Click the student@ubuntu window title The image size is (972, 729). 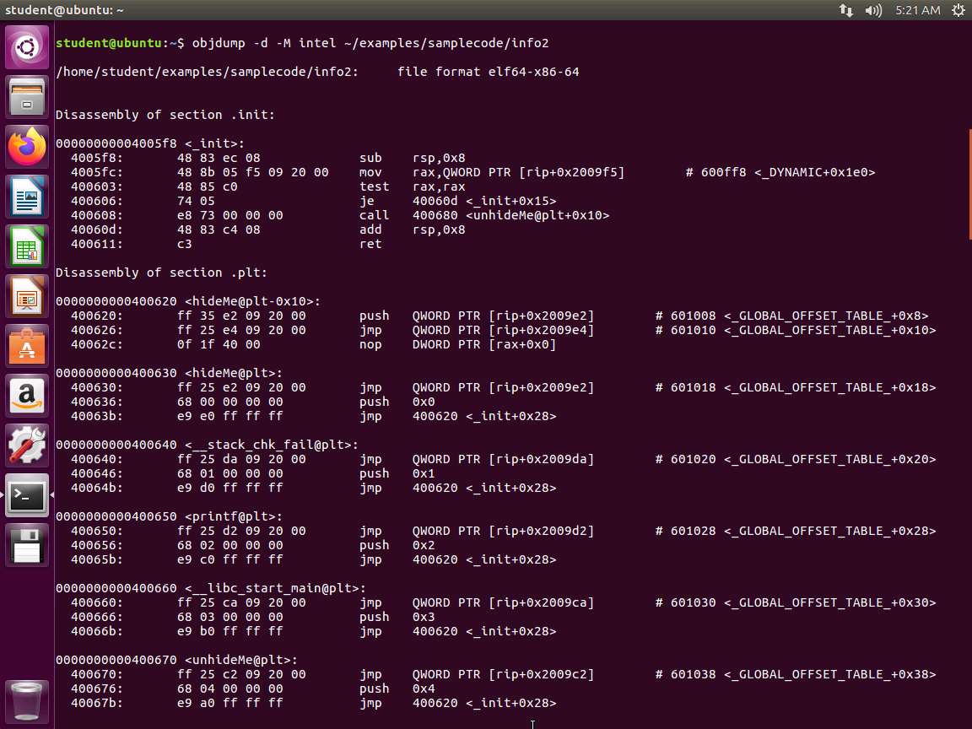click(64, 10)
